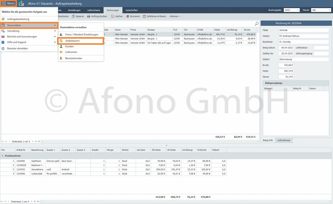
Task: Expand the Hilfe und Support submenu
Action: 55,42
